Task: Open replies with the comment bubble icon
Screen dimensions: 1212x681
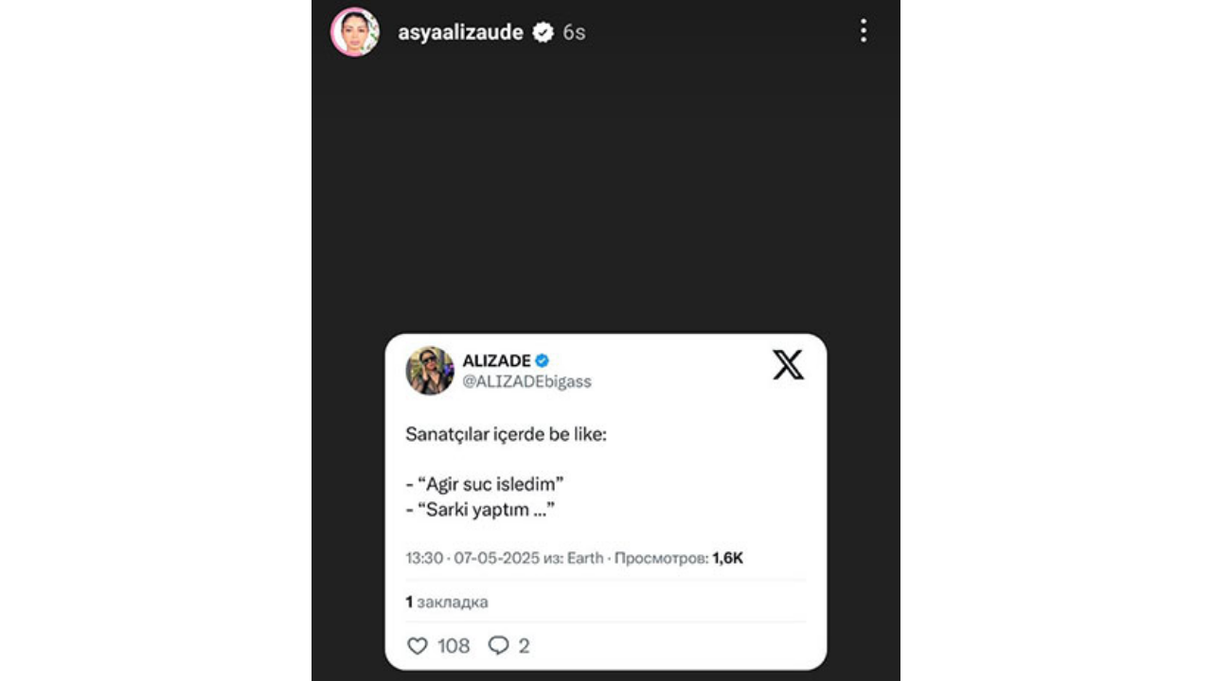Action: pos(498,646)
